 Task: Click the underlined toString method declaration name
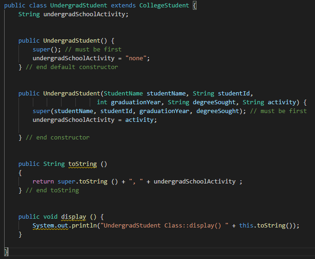pos(82,164)
